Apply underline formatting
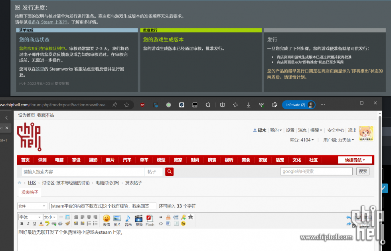This screenshot has height=251, width=391. coord(35,223)
